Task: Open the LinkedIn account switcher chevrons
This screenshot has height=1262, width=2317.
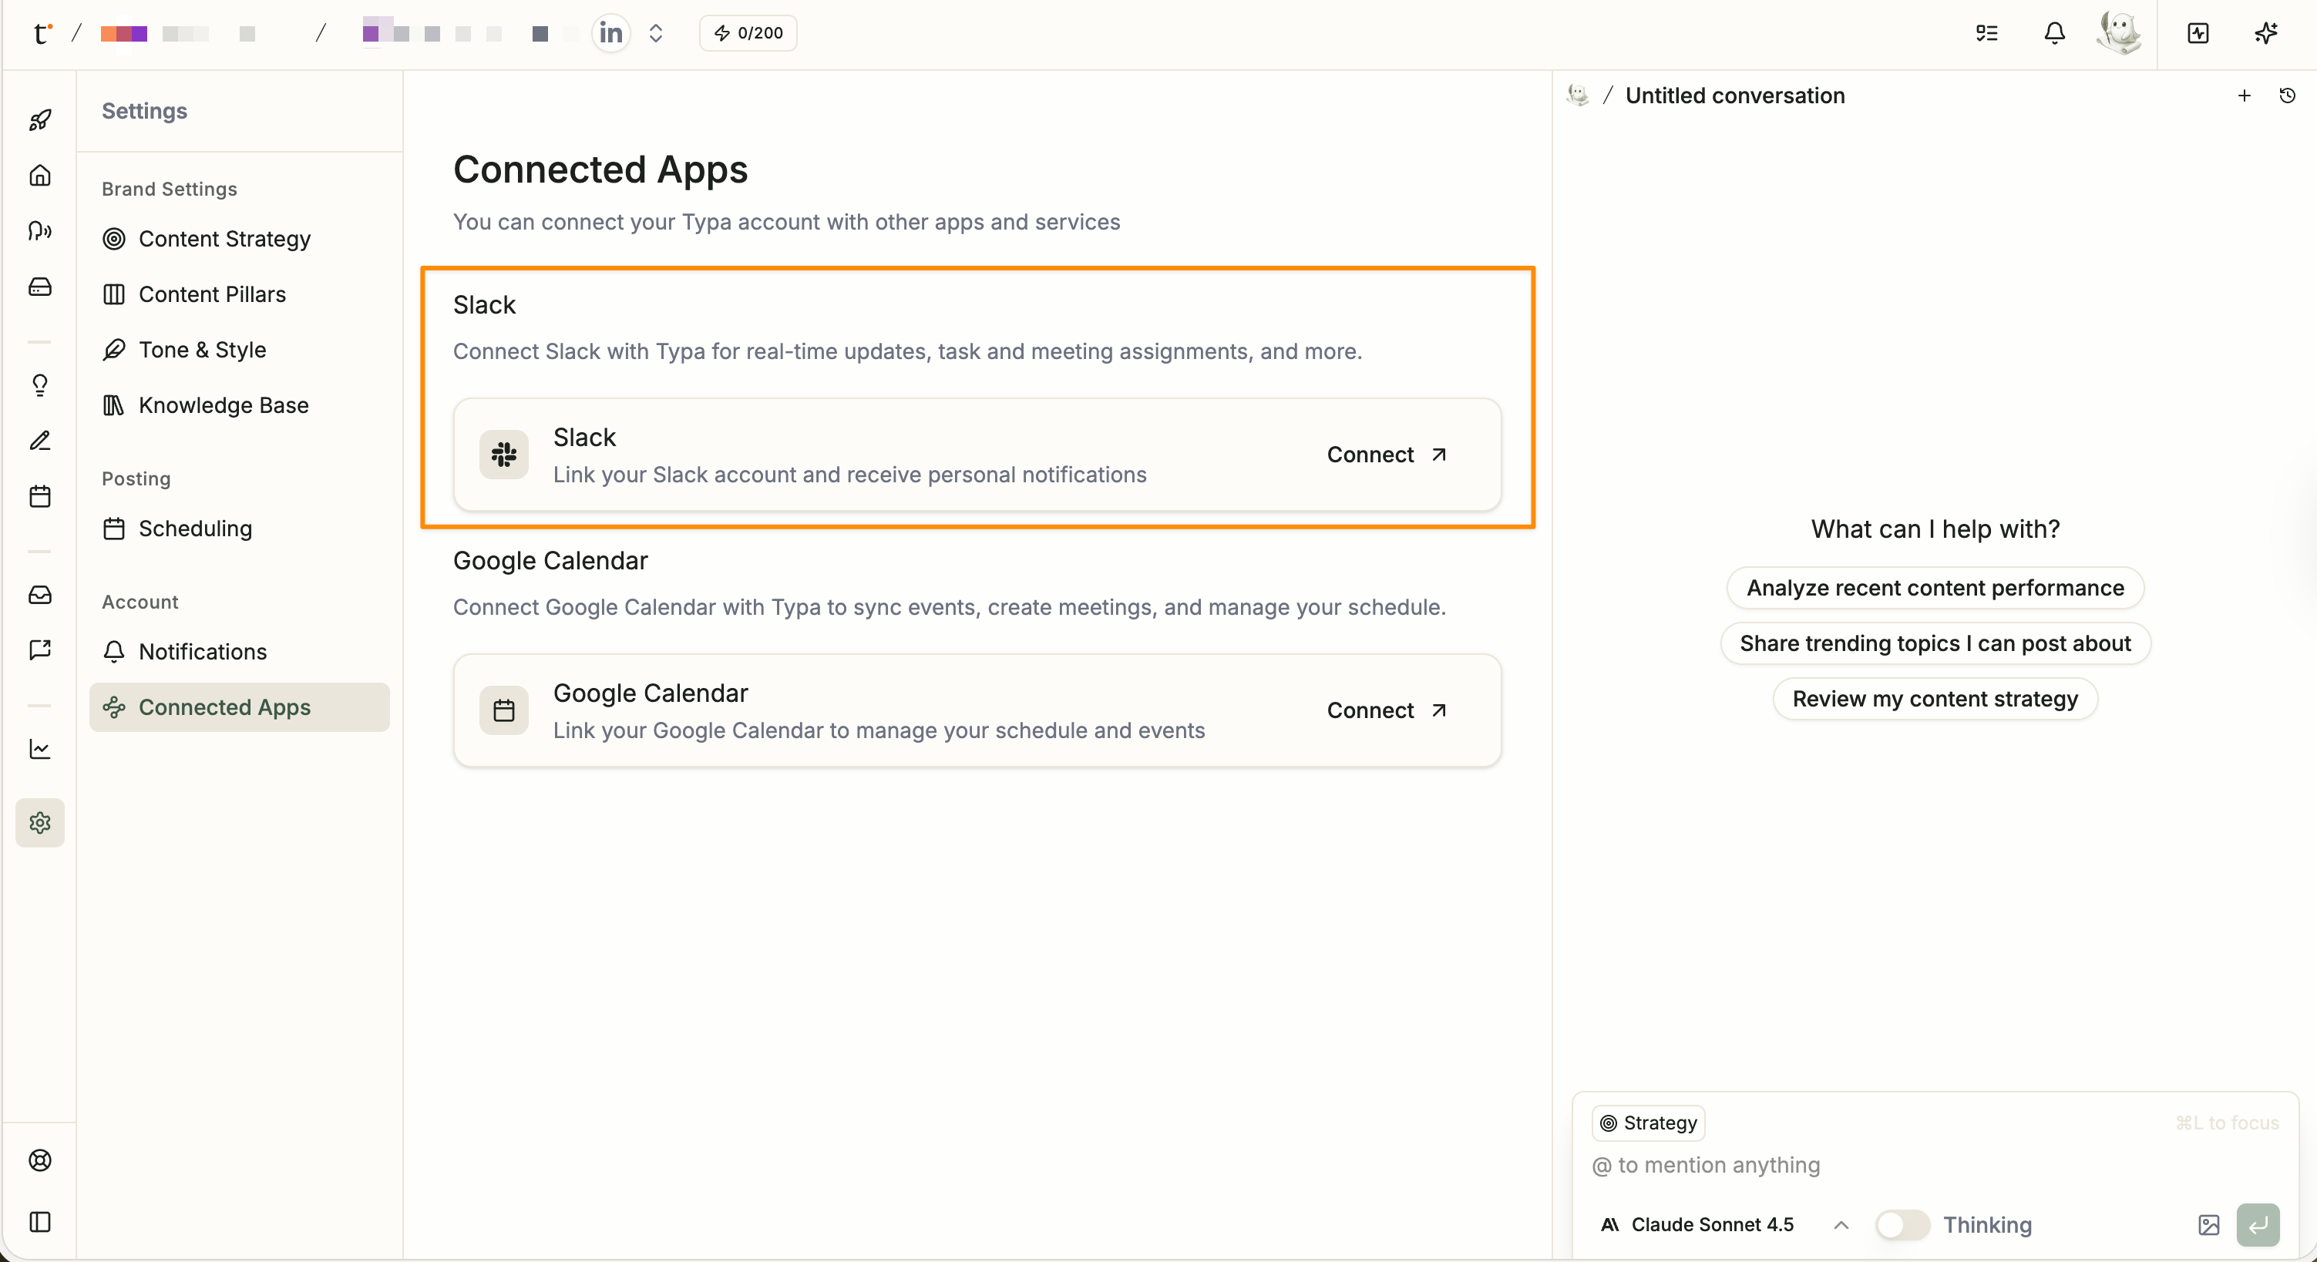Action: [x=656, y=33]
